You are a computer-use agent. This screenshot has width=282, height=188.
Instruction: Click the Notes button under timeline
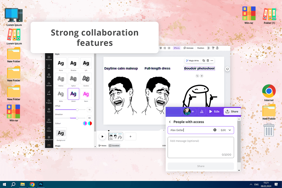coord(102,145)
